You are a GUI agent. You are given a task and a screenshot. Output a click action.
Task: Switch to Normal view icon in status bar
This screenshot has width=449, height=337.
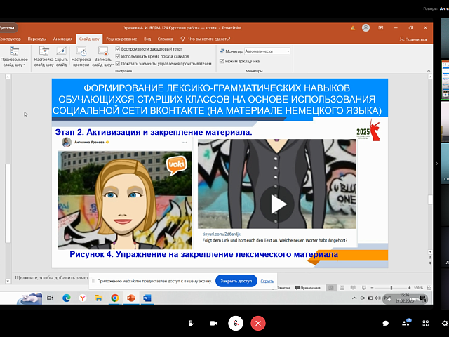[331, 288]
